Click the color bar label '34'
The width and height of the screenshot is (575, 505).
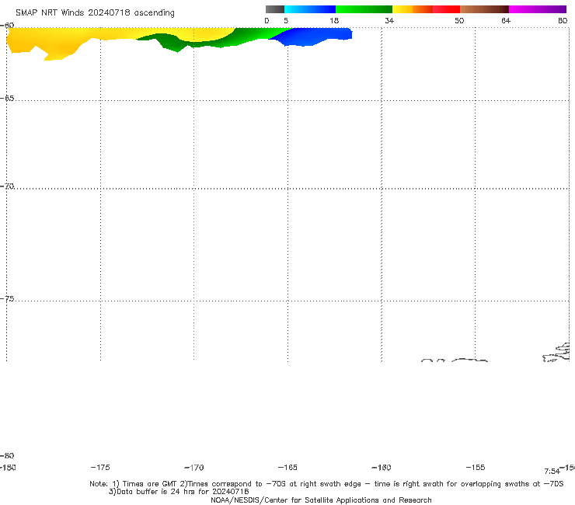[x=389, y=20]
